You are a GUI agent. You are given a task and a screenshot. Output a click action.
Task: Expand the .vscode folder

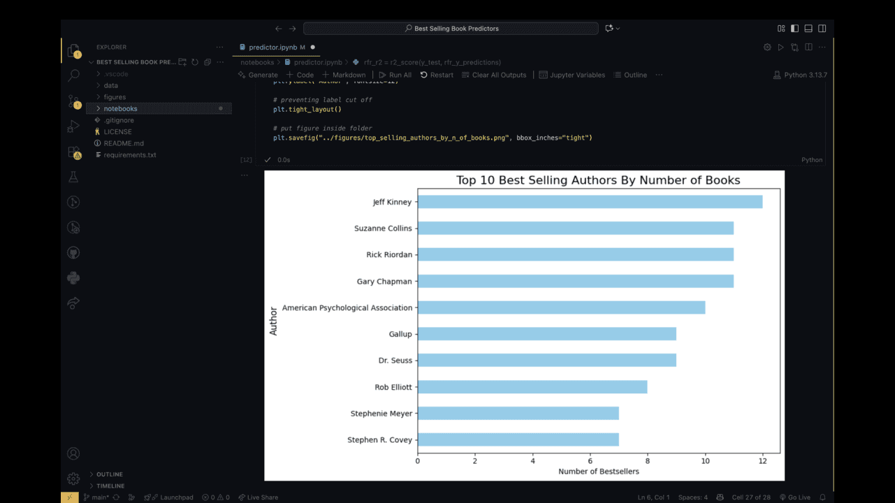tap(159, 74)
